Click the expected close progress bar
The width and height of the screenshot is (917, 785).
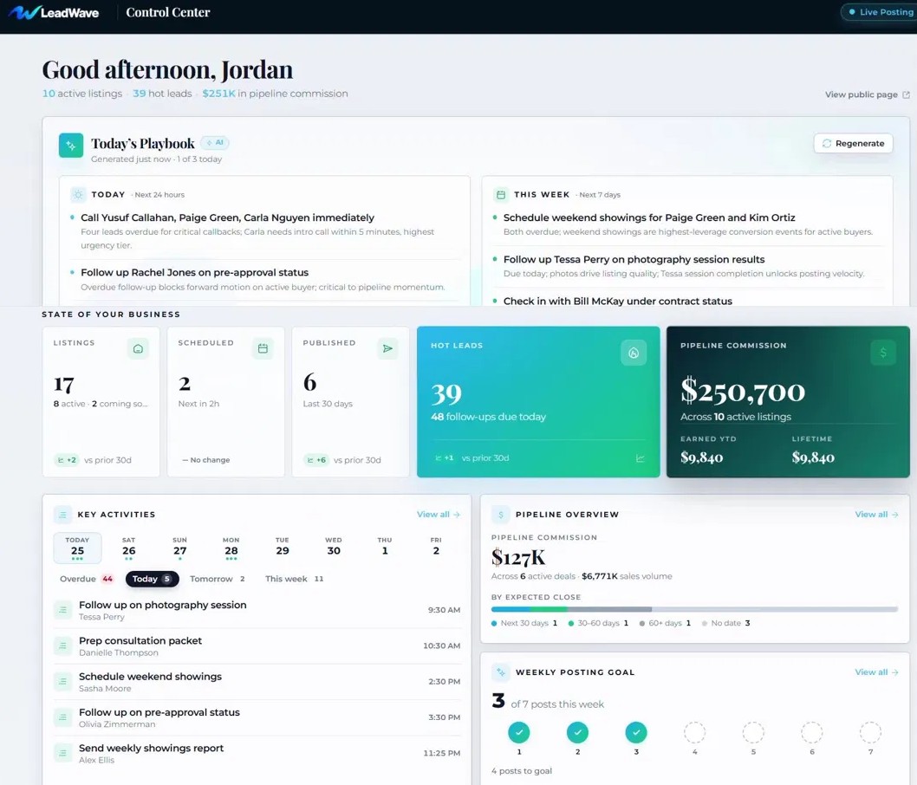tap(695, 609)
